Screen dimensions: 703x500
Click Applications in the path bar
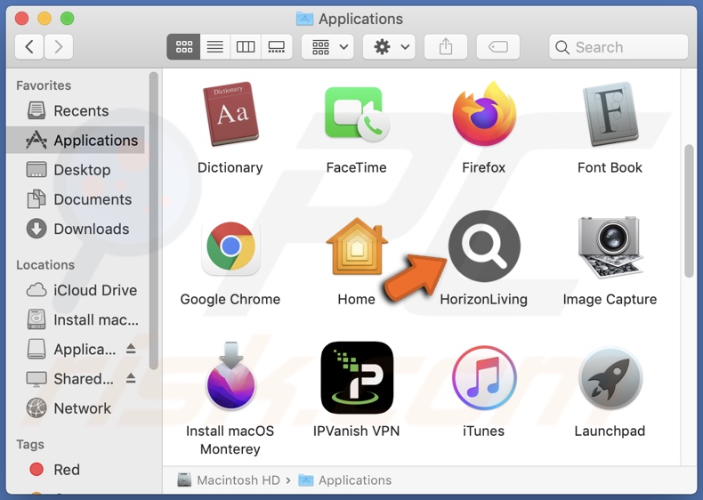(x=344, y=480)
